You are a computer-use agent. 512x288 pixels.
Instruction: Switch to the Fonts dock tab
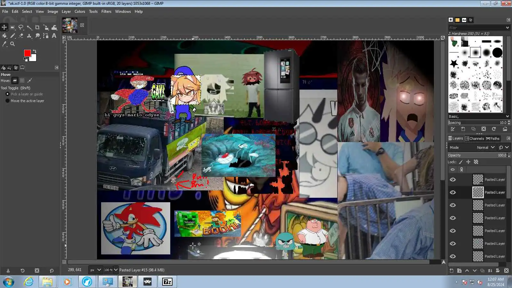(x=464, y=20)
